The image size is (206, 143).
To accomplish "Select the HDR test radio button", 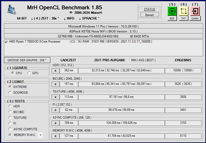I will coord(10,106).
